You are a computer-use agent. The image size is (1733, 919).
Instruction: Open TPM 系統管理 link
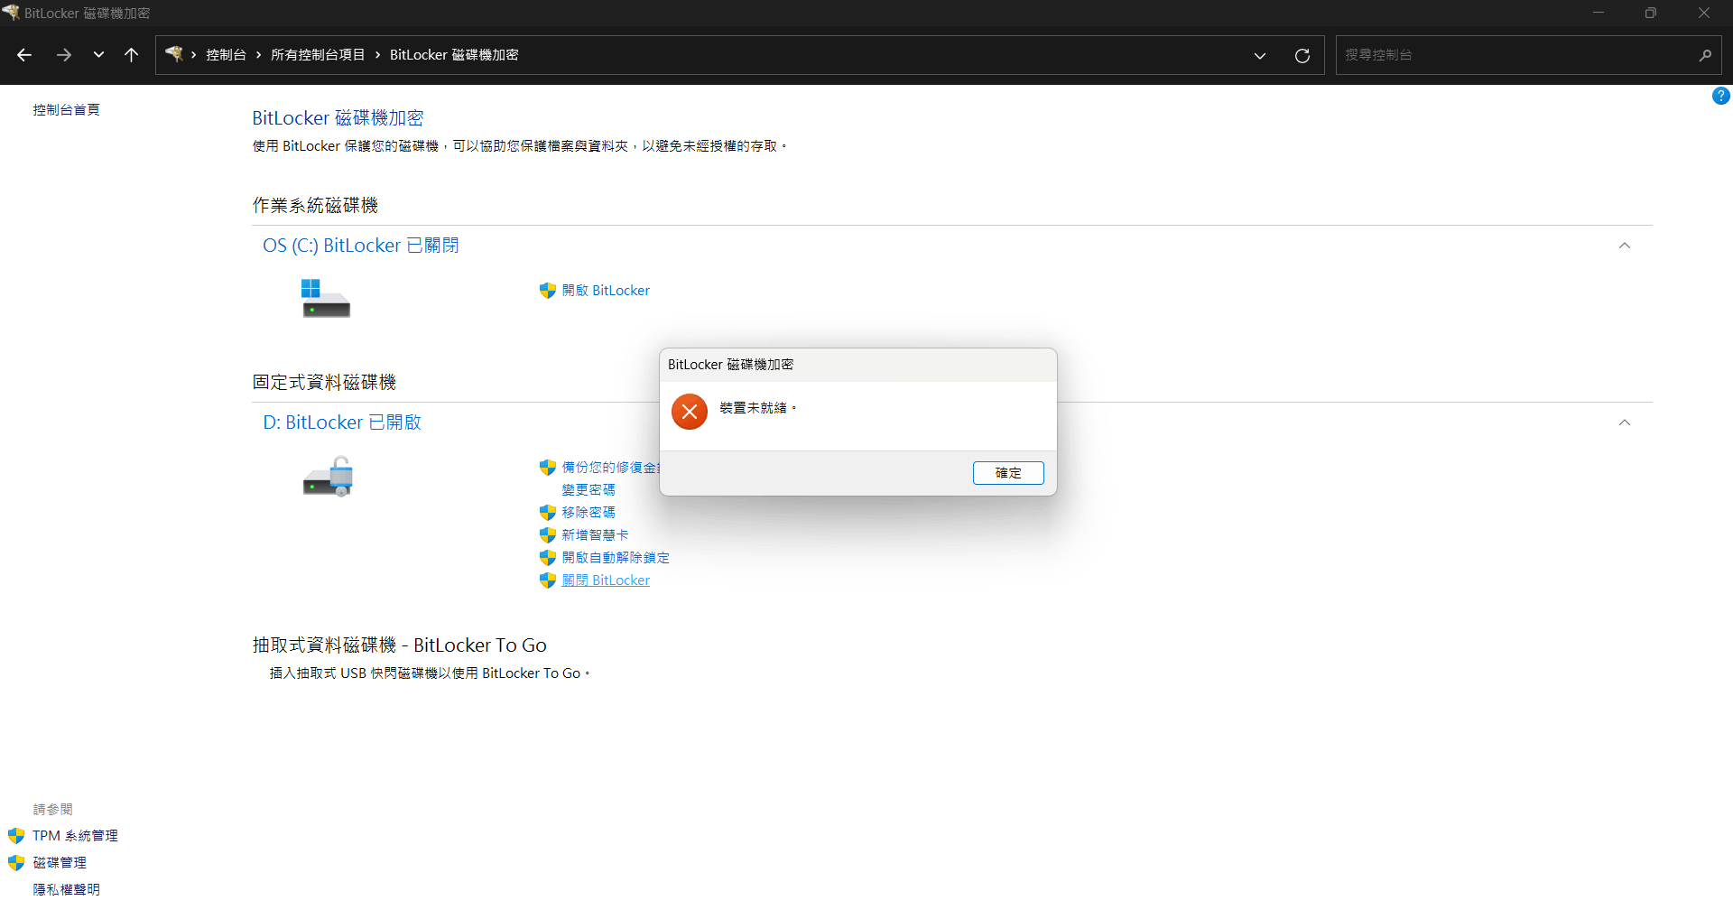[76, 836]
